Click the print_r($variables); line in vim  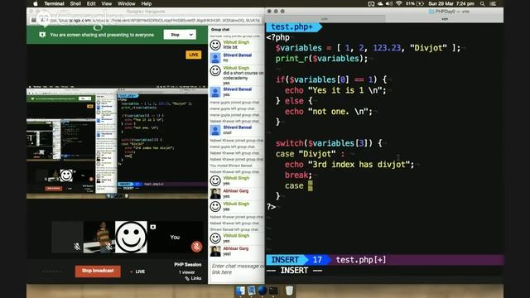coord(321,59)
